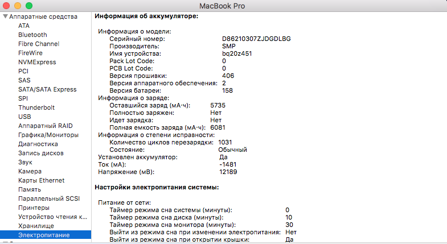Open the Thunderbolt section
Image resolution: width=447 pixels, height=244 pixels.
[x=36, y=107]
